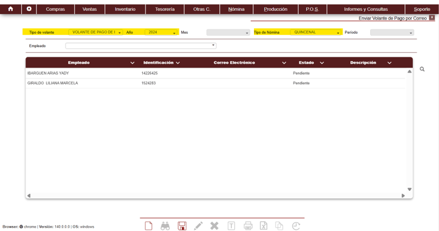Select the IBARGUEN ARIAS YADY row
Viewport: 439px width, 231px height.
(215, 73)
